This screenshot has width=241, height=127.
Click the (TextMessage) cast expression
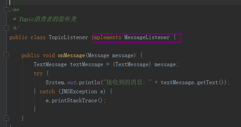coord(132,65)
